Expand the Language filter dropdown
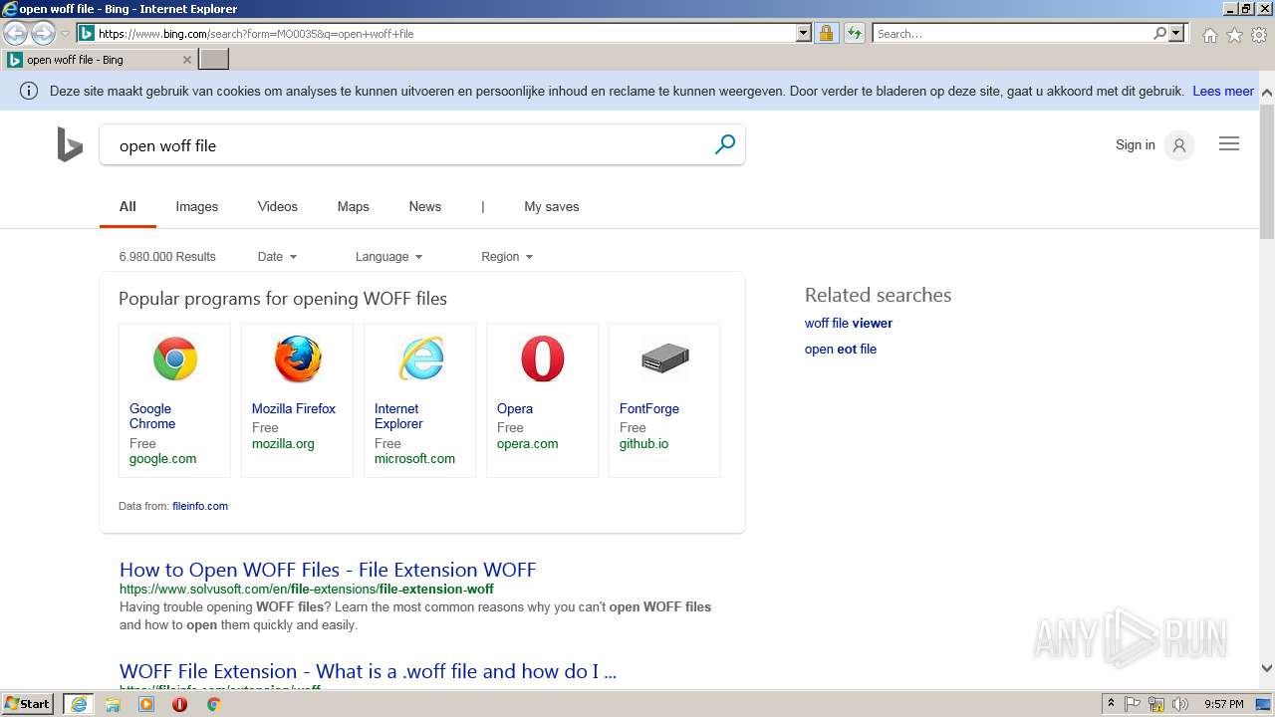 [x=388, y=257]
